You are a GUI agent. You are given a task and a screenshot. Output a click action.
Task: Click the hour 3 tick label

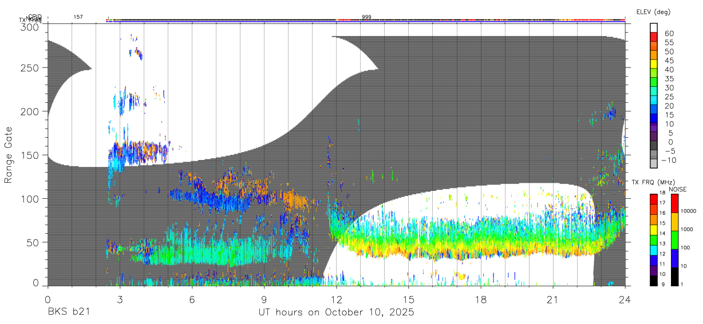click(120, 299)
